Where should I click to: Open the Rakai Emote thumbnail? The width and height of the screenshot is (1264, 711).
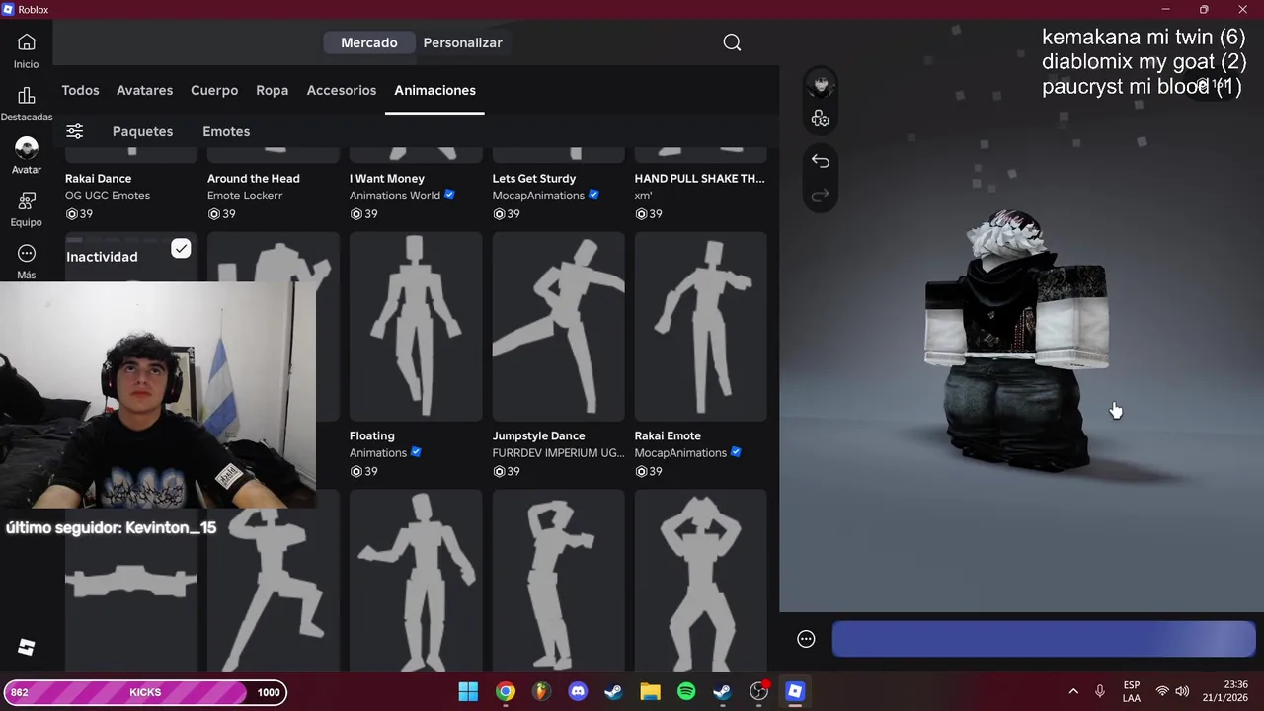(x=700, y=327)
